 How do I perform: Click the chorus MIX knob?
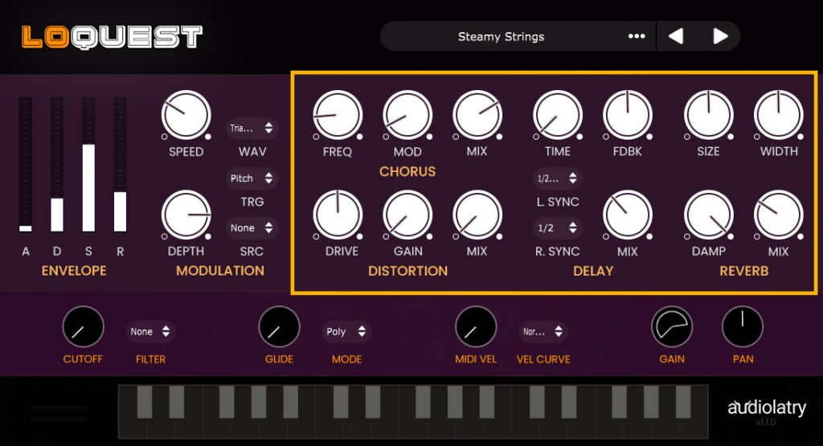click(477, 115)
